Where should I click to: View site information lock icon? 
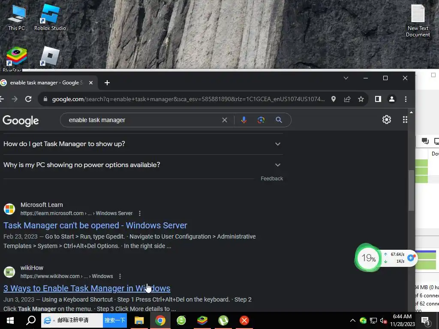coord(45,99)
